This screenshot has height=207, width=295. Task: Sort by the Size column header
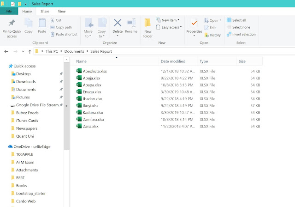242,61
